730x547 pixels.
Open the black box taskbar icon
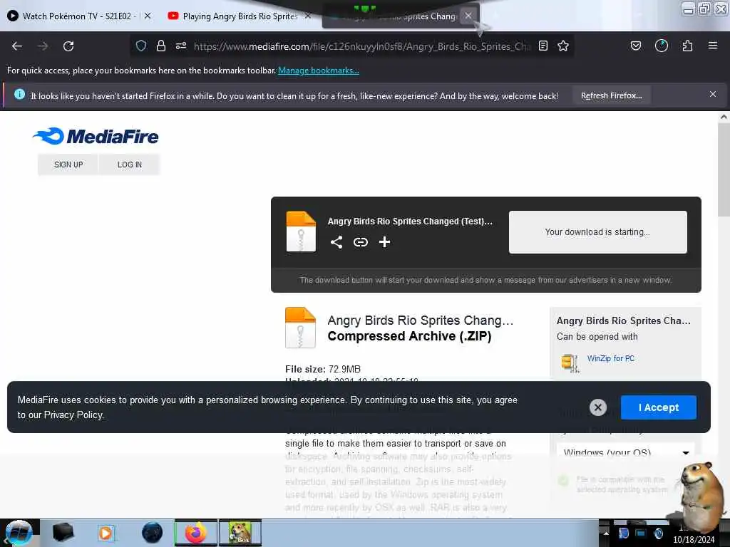[x=63, y=533]
